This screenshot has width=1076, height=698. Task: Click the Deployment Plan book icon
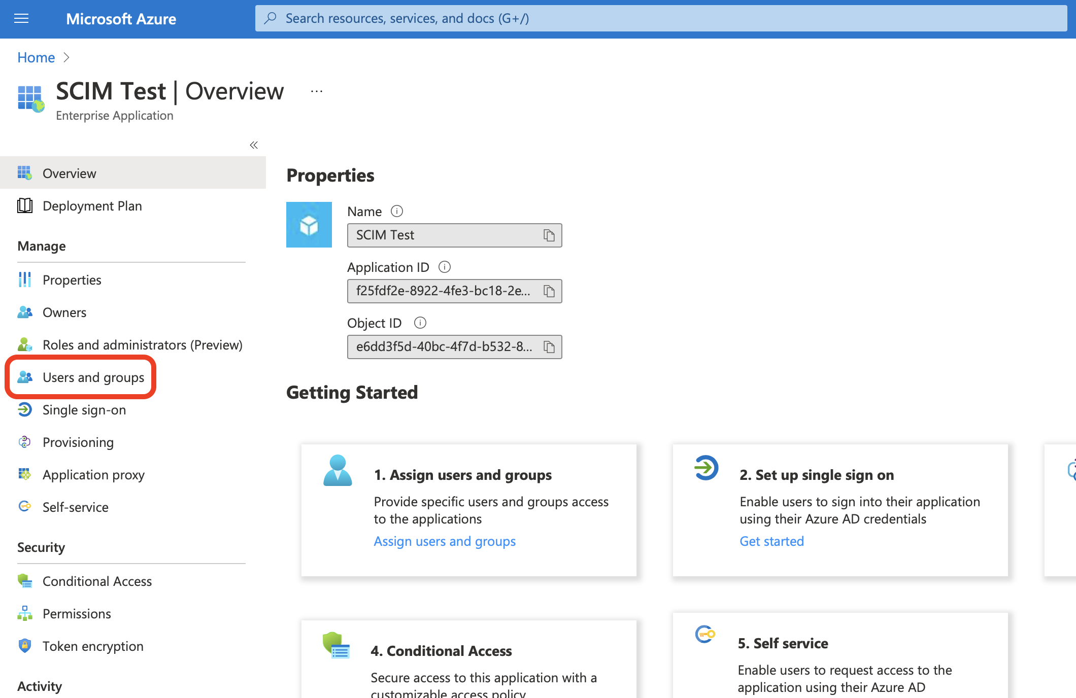(x=25, y=205)
